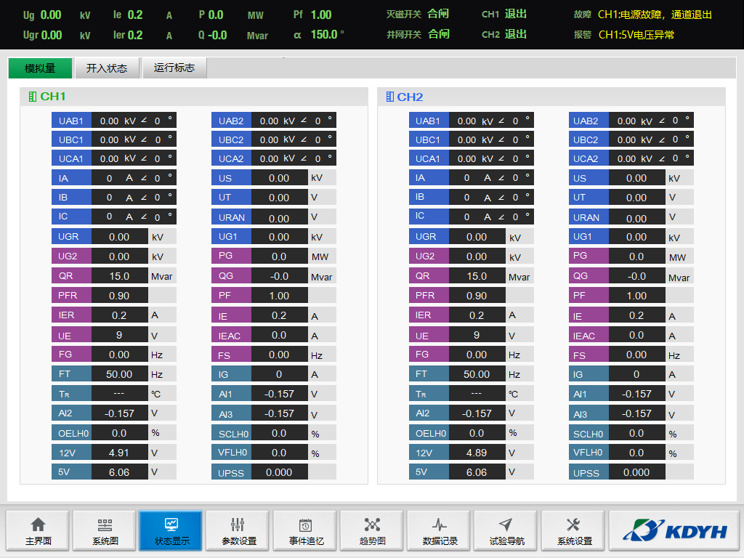Open 事件追忆 event recall icon

coord(305,525)
